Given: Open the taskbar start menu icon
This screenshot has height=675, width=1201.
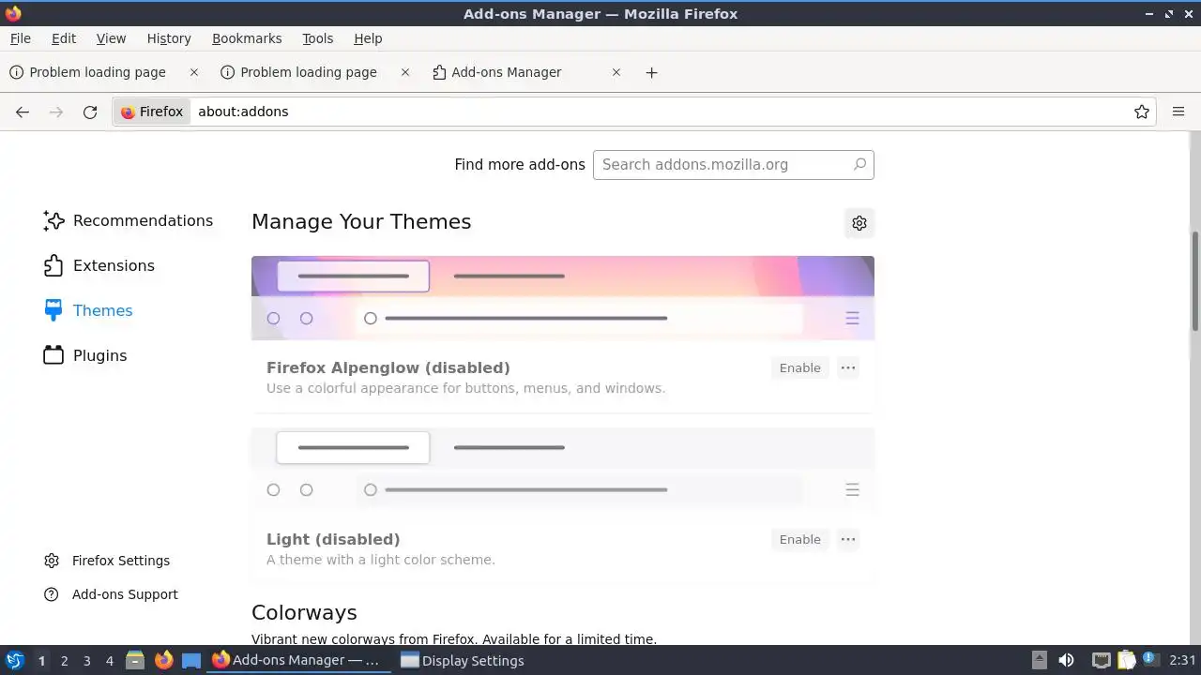Looking at the screenshot, I should click(x=14, y=660).
